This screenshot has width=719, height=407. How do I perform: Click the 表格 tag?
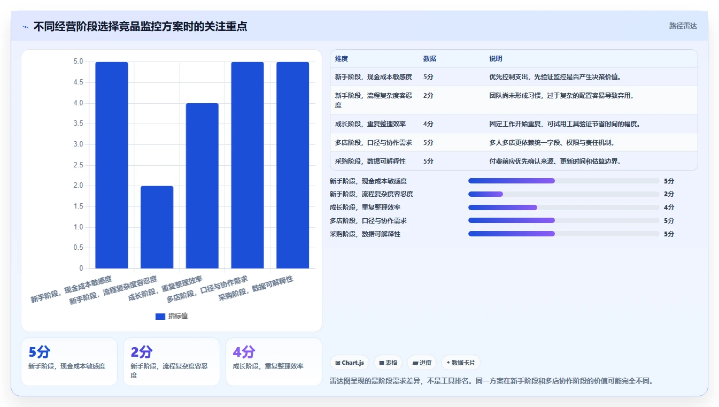point(388,363)
